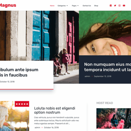Open the Shop menu item
131x131 pixels.
click(96, 6)
